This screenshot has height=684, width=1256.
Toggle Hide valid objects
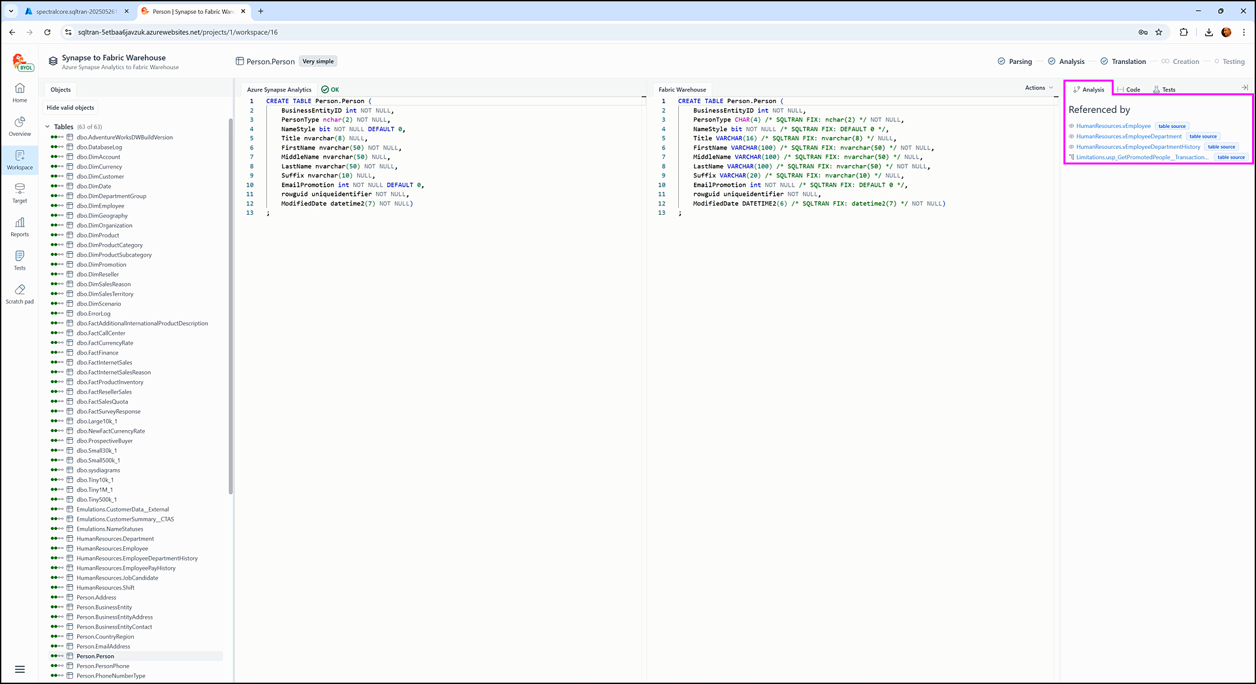pyautogui.click(x=71, y=108)
